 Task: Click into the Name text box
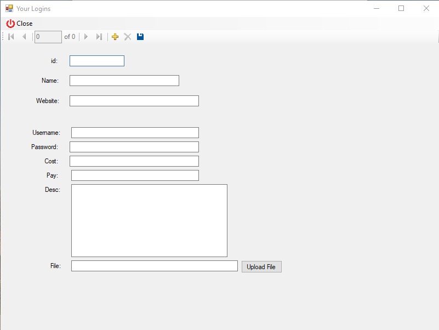coord(124,81)
